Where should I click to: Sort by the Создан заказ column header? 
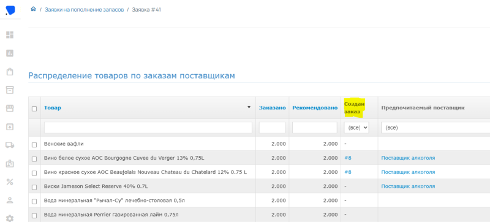(x=355, y=108)
